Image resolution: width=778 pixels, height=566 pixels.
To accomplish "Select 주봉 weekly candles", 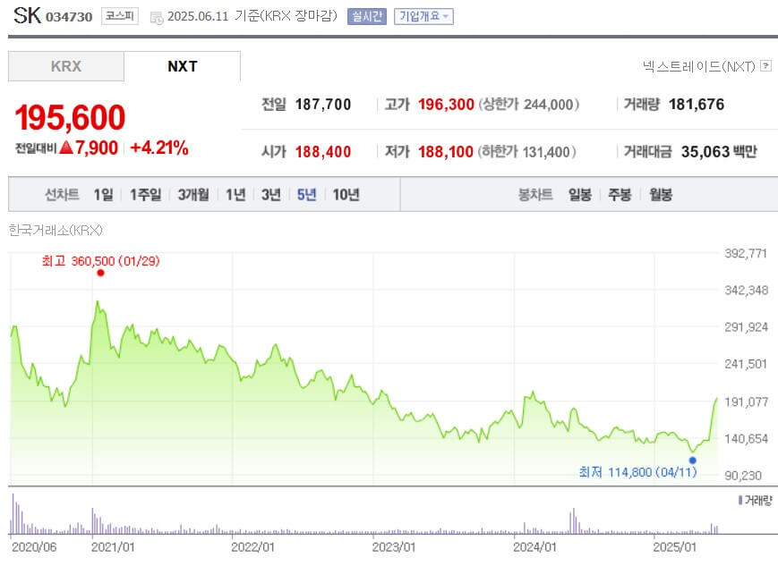I will coord(620,194).
